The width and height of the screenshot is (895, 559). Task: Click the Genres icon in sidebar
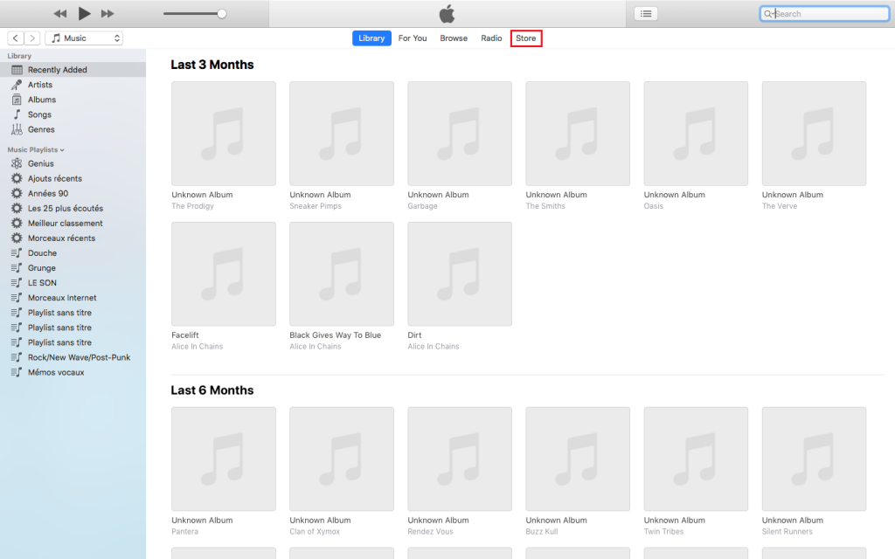pyautogui.click(x=17, y=129)
